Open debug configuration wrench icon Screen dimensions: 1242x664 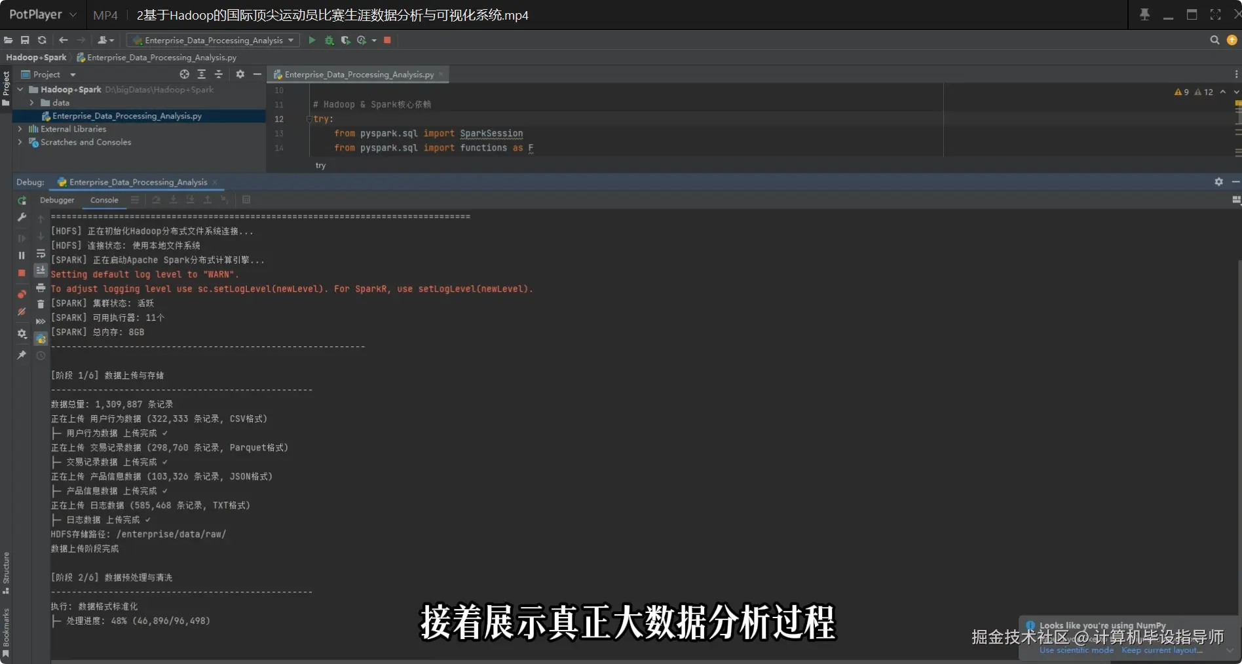pyautogui.click(x=22, y=217)
